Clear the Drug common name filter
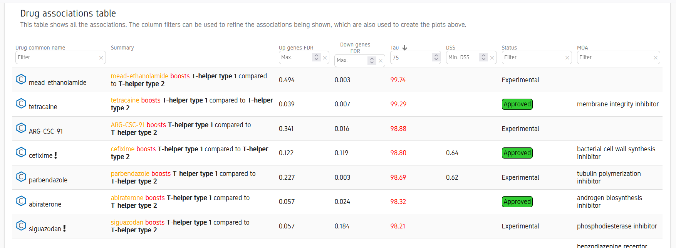This screenshot has height=248, width=676. point(101,58)
